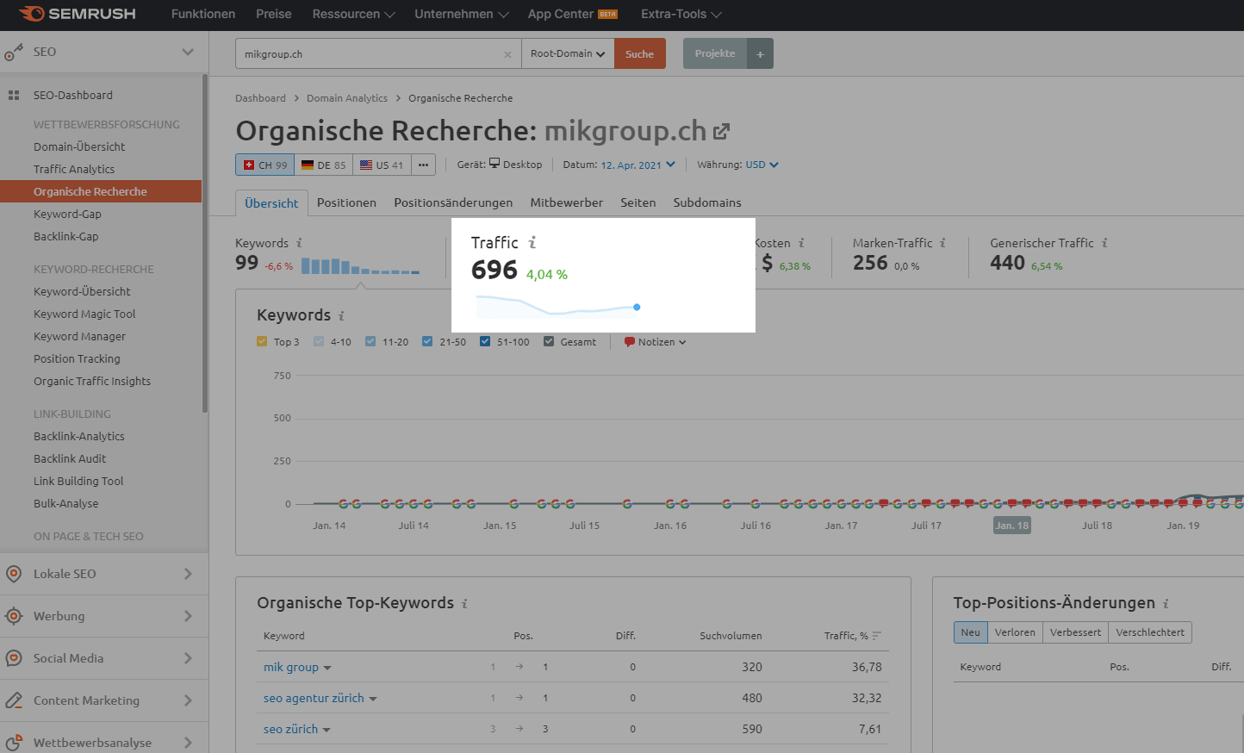1244x753 pixels.
Task: Switch to the Positionsänderungen tab
Action: click(x=453, y=202)
